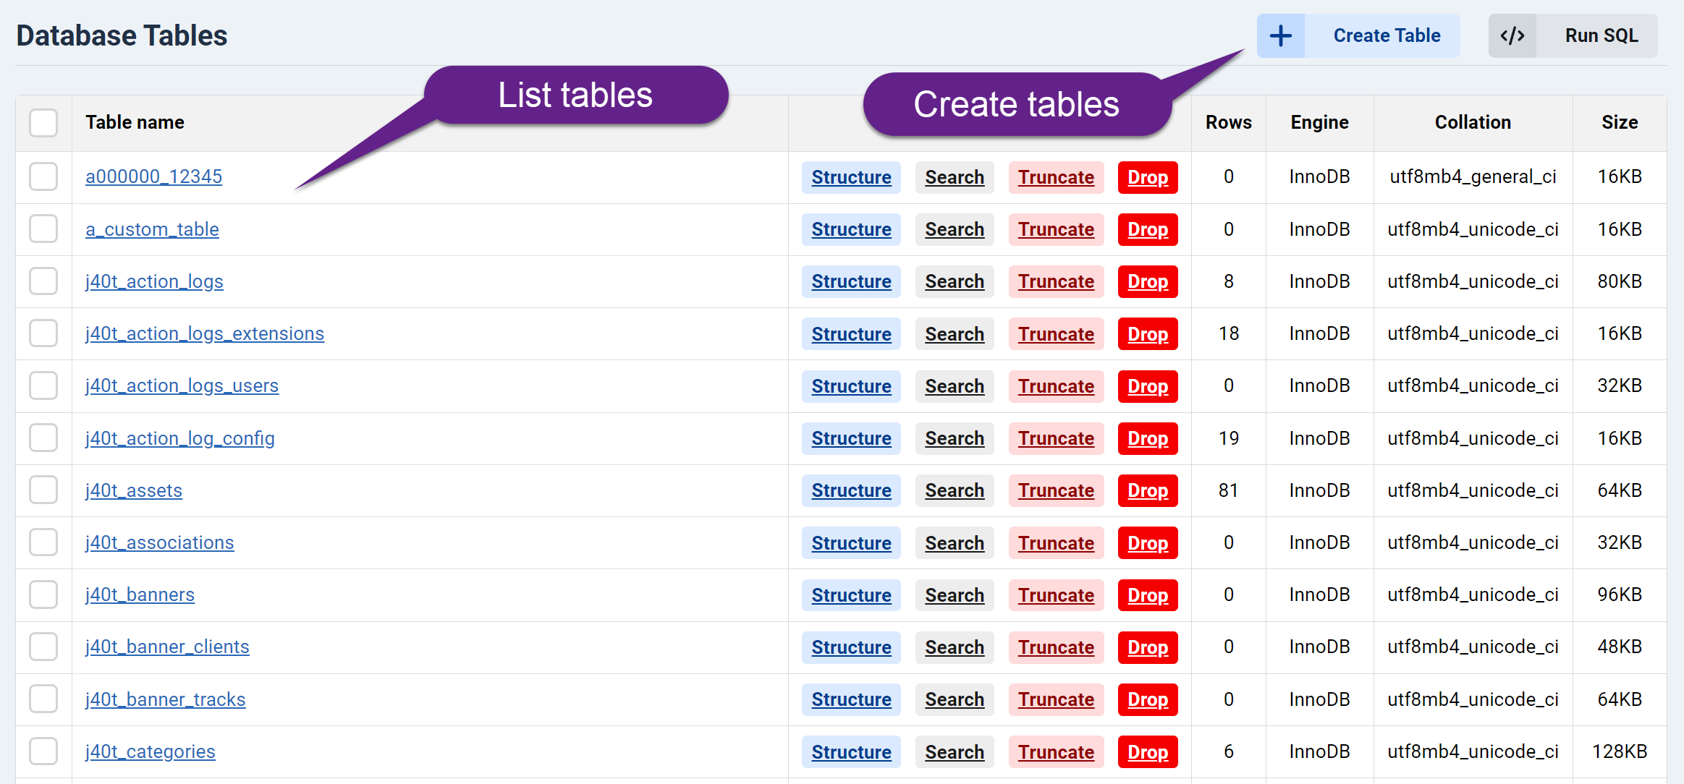Search within a_custom_table
Image resolution: width=1684 pixels, height=784 pixels.
coord(955,229)
